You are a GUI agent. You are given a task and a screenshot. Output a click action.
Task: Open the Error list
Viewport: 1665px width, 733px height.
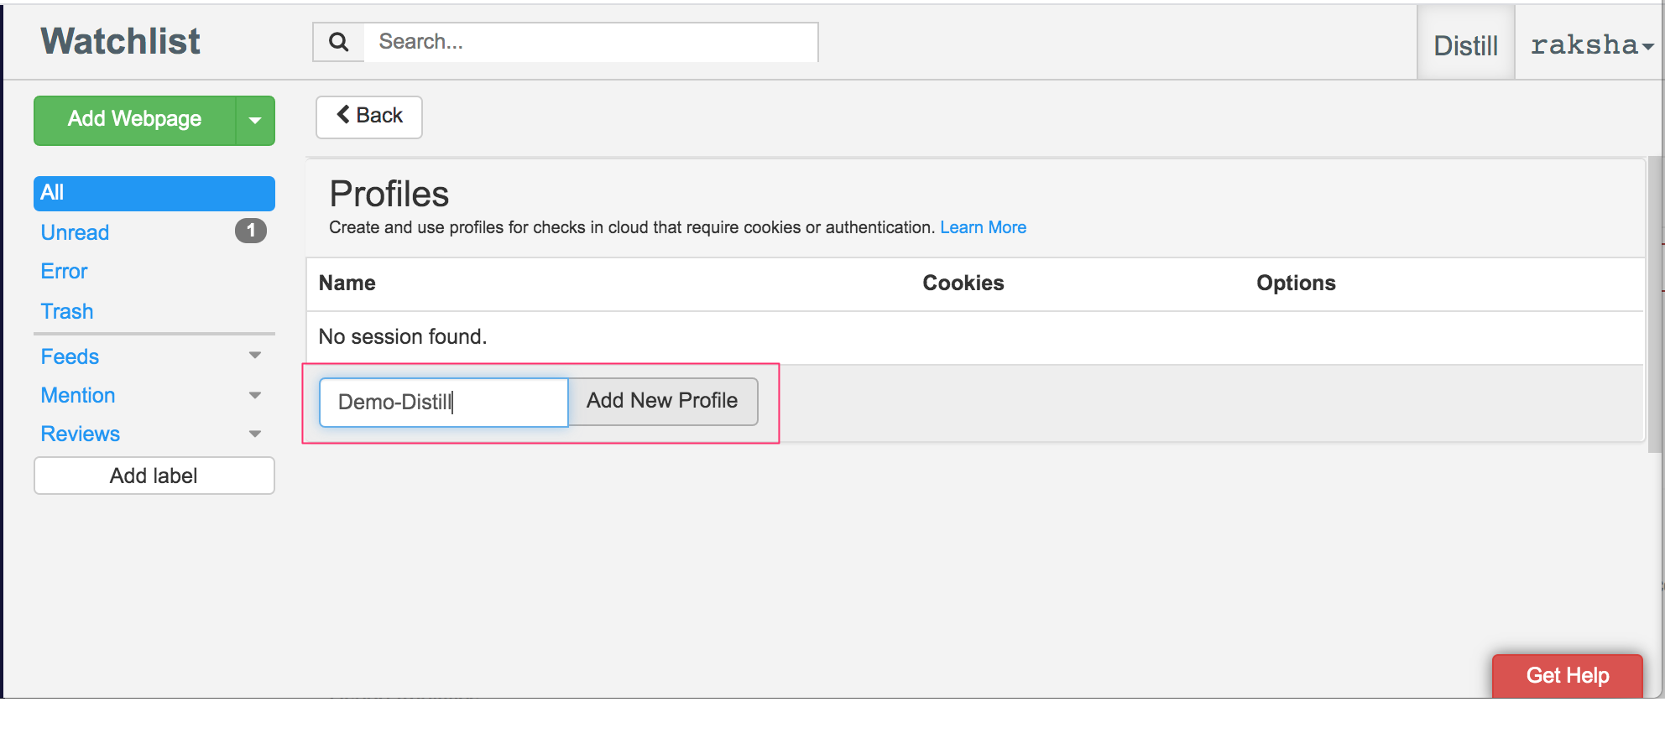point(65,271)
